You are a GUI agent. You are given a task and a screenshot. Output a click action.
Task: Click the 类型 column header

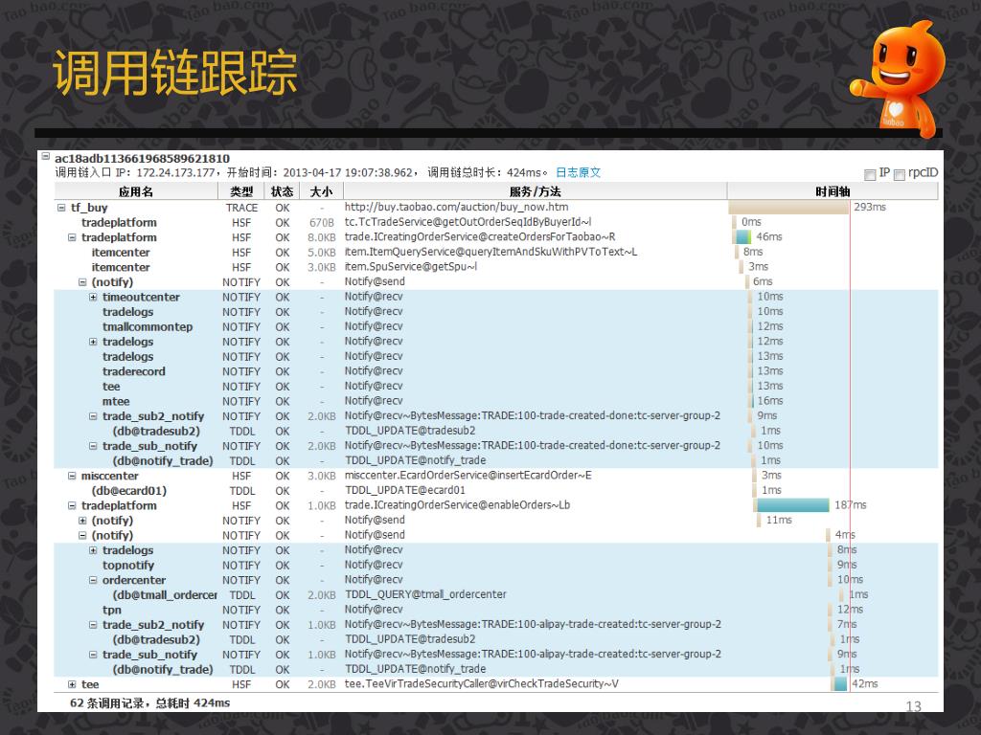pyautogui.click(x=241, y=191)
